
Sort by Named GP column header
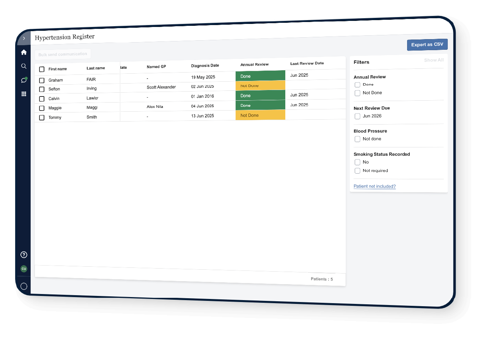(x=156, y=66)
